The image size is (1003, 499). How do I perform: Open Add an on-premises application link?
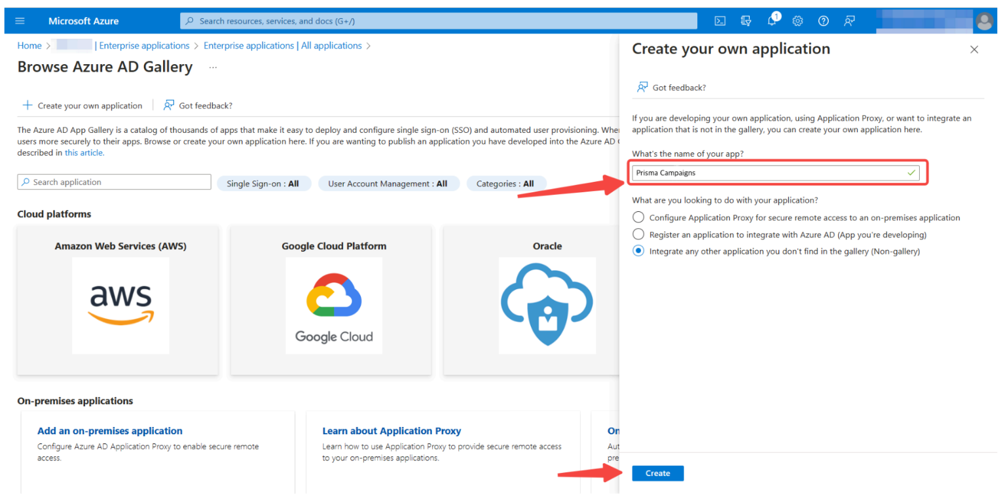click(110, 431)
